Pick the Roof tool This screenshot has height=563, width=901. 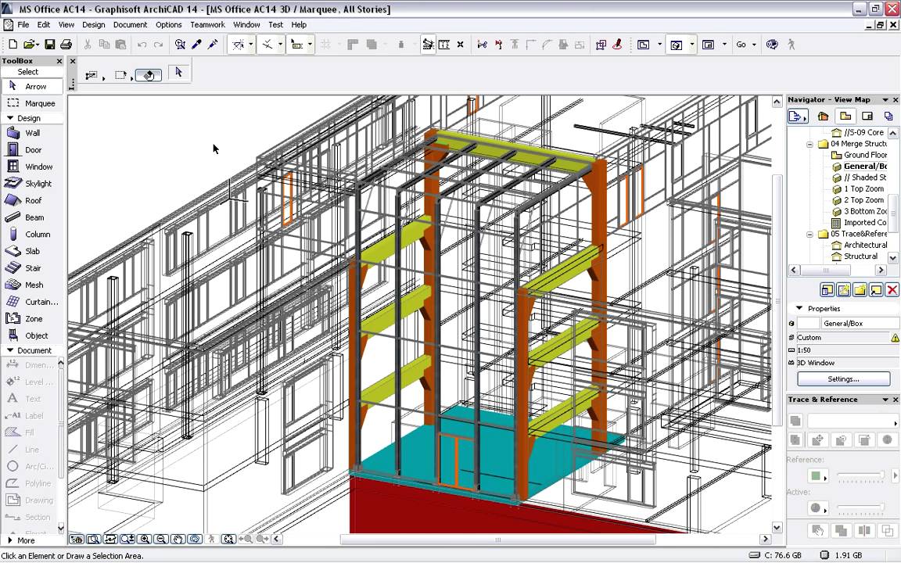tap(33, 200)
